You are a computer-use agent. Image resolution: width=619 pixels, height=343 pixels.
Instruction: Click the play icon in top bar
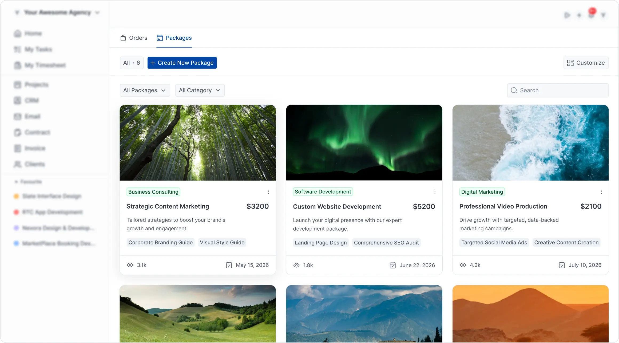pyautogui.click(x=567, y=15)
